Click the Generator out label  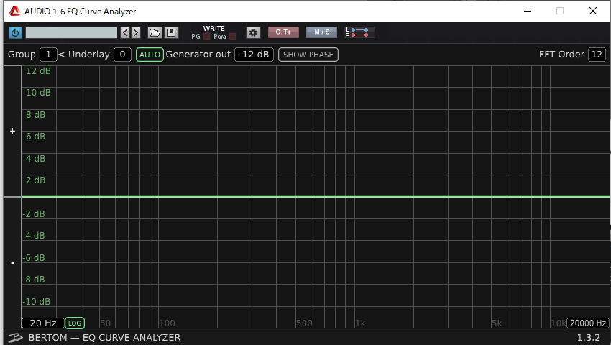point(198,55)
